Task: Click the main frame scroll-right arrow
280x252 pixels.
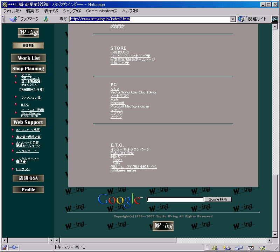Action: click(x=269, y=240)
